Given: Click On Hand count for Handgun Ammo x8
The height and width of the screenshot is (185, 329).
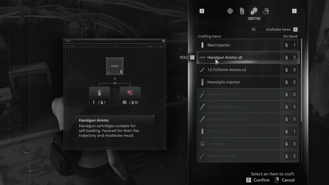Looking at the screenshot, I should [x=290, y=58].
